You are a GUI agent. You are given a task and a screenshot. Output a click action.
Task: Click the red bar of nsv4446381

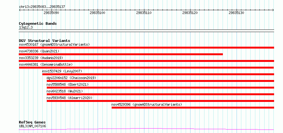coord(146,68)
